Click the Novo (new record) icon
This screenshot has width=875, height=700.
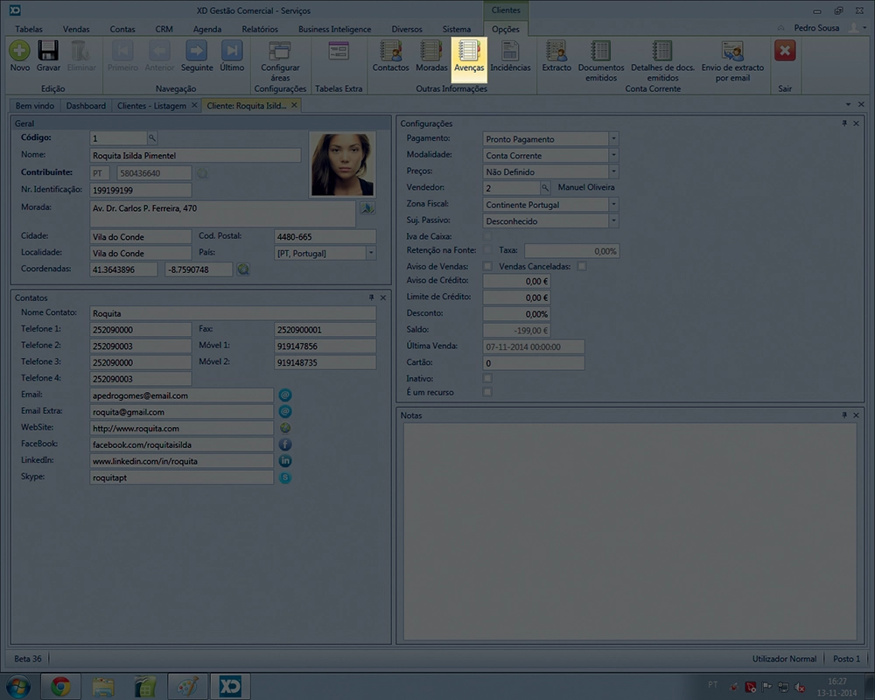(x=19, y=52)
